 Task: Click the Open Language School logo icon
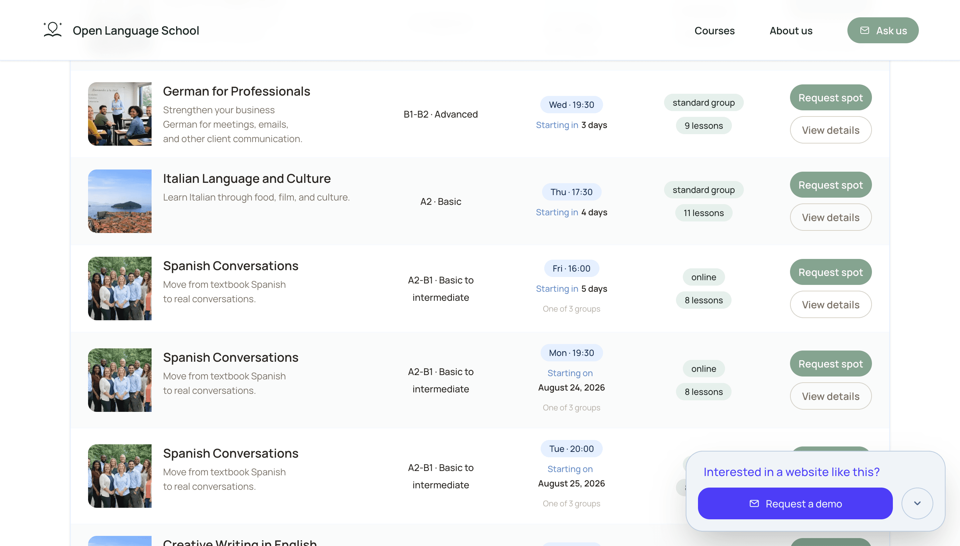(x=53, y=30)
